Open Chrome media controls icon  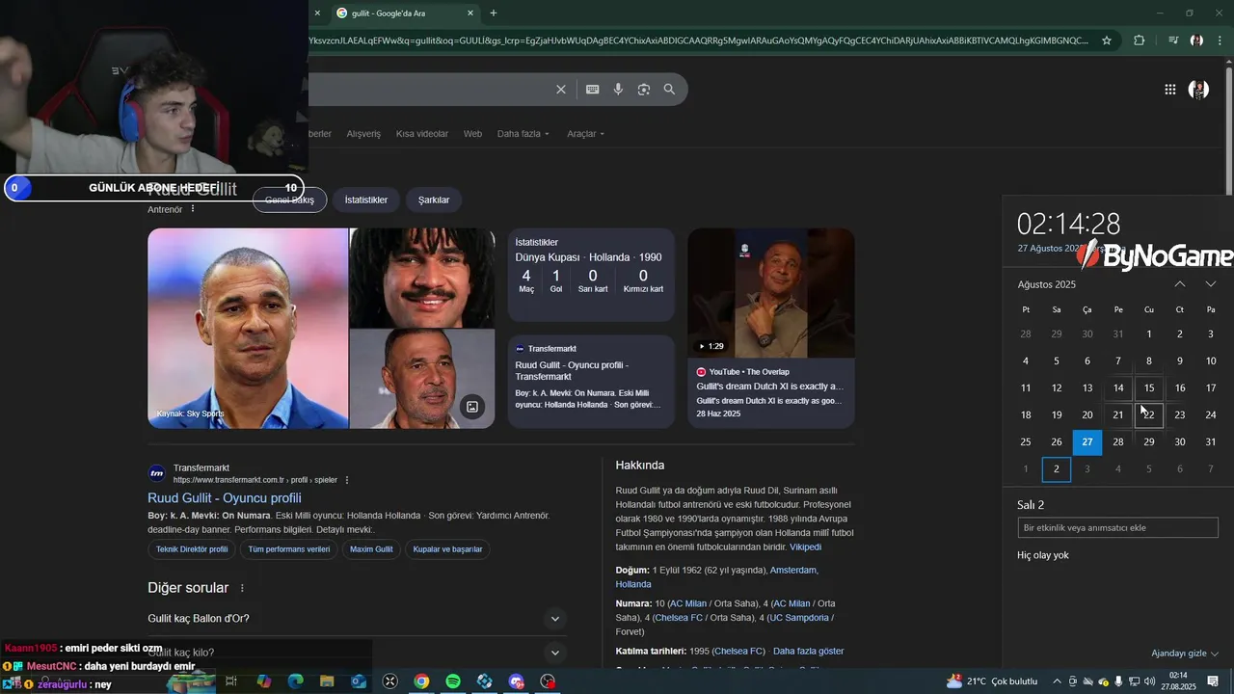(1172, 40)
